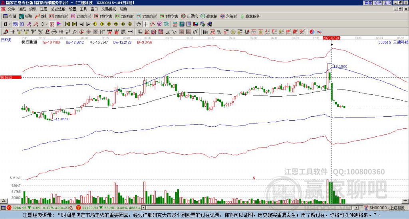Image resolution: width=409 pixels, height=219 pixels.
Task: Click the blue infinity loop icon
Action: [x=319, y=32]
